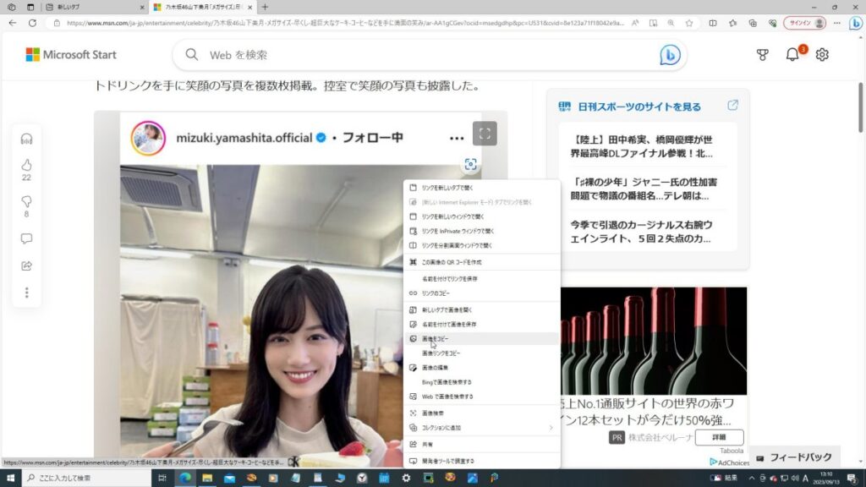The width and height of the screenshot is (866, 487).
Task: Dislike the article with thumbs-down icon
Action: (26, 201)
